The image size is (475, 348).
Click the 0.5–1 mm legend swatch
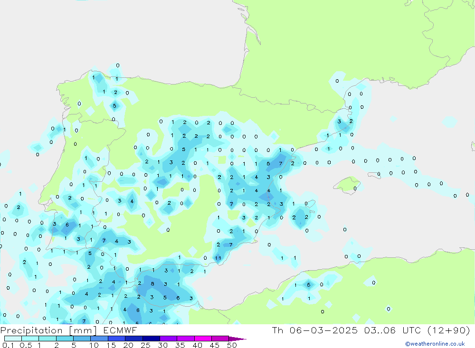coord(30,339)
